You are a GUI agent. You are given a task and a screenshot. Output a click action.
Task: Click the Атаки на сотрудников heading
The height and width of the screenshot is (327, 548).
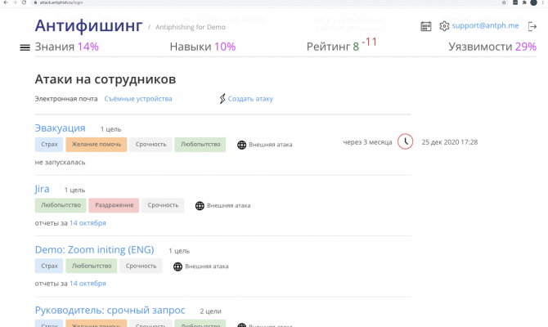tap(106, 79)
